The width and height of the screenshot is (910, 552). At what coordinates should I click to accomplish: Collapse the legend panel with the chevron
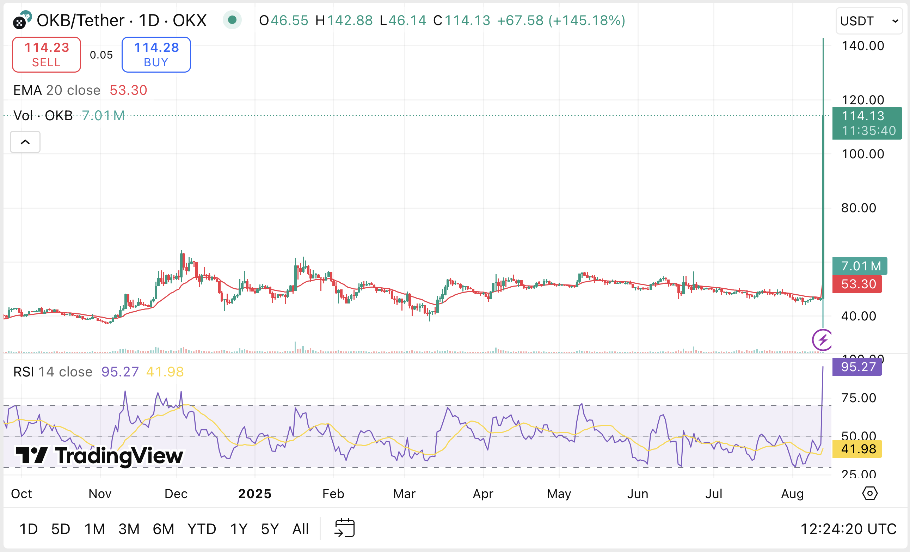coord(25,142)
